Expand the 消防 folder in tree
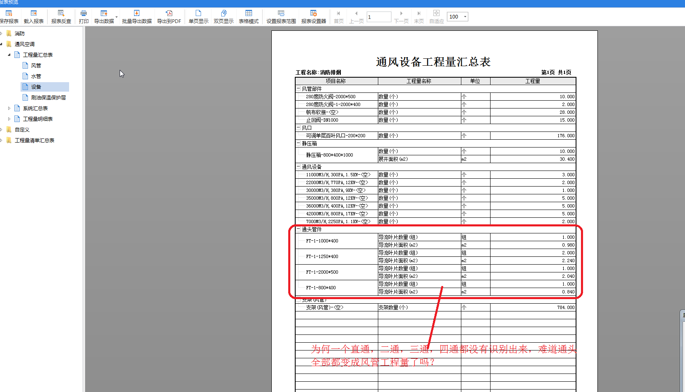Screen dimensions: 685x392 (x=1, y=33)
